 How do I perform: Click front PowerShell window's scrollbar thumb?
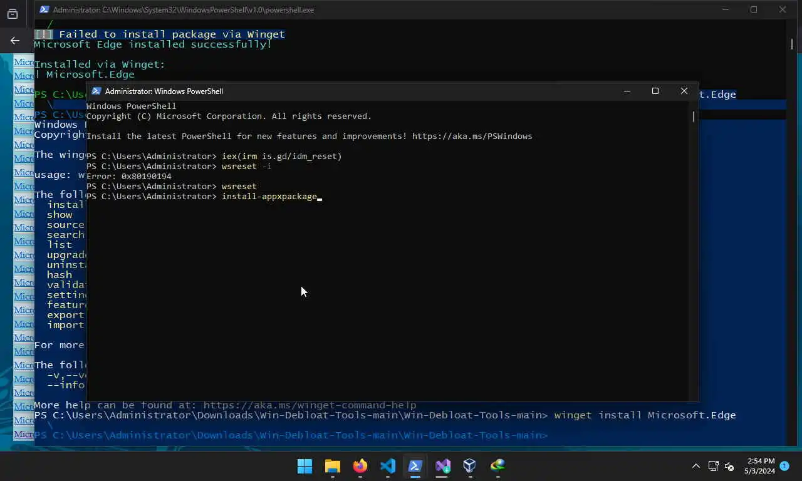click(x=694, y=116)
